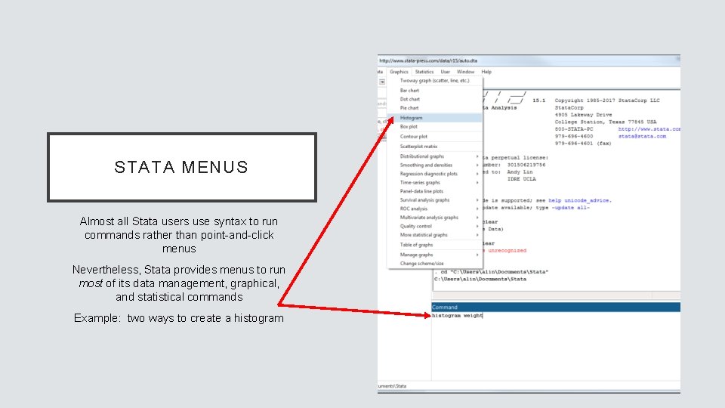Screen dimensions: 725x408
Task: Select the 'STATA MENUS' slide title
Action: tap(181, 167)
